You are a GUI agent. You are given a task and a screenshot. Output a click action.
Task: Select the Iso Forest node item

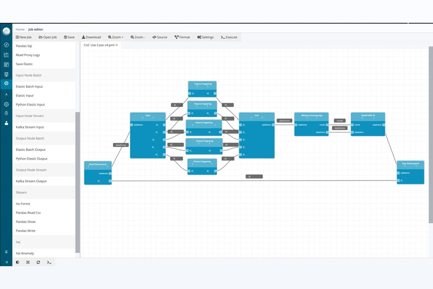click(23, 204)
